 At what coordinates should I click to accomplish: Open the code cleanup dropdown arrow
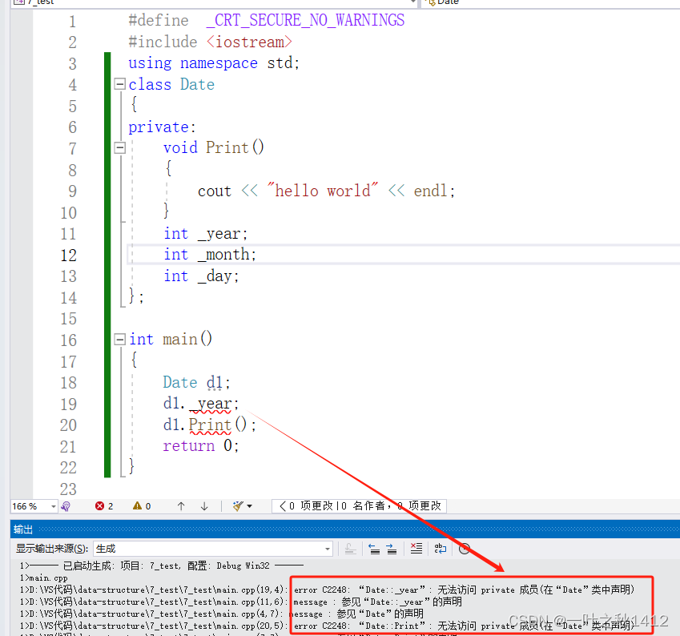click(249, 506)
